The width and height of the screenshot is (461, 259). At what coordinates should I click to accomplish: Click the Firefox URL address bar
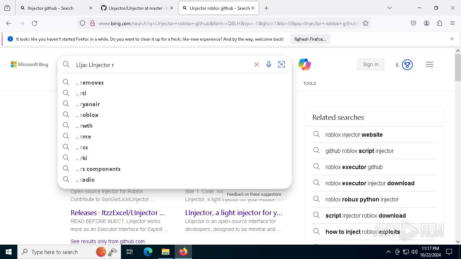[x=229, y=23]
